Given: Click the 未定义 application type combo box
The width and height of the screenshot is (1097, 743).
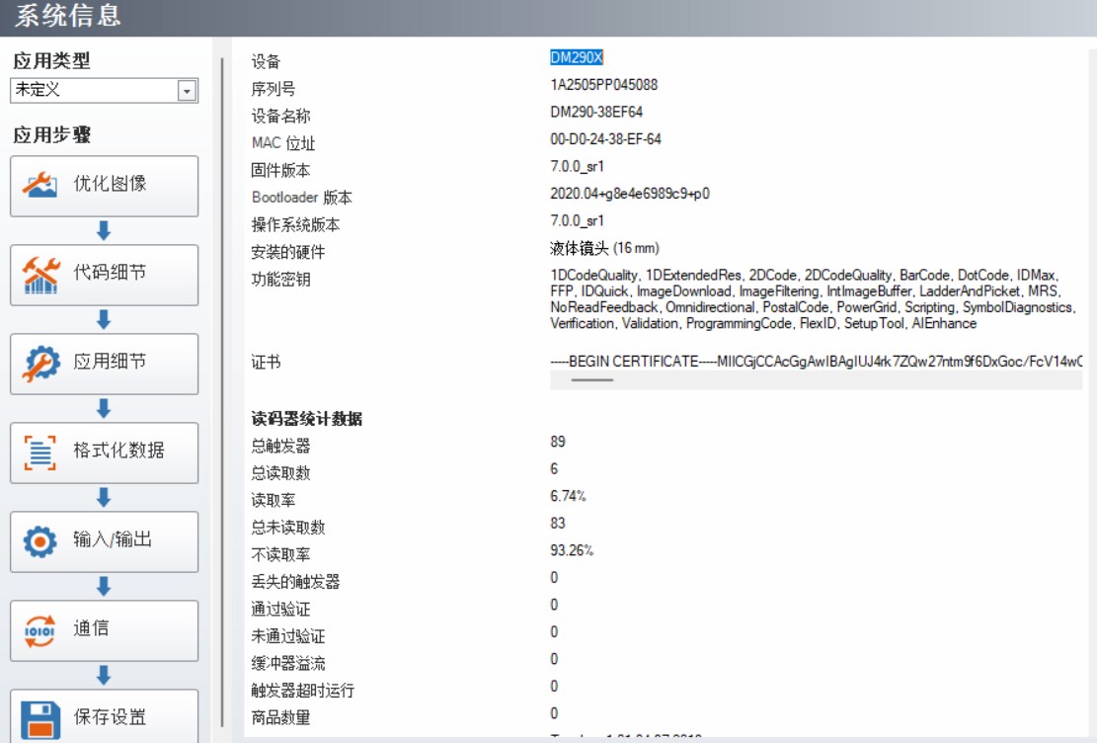Looking at the screenshot, I should [94, 91].
